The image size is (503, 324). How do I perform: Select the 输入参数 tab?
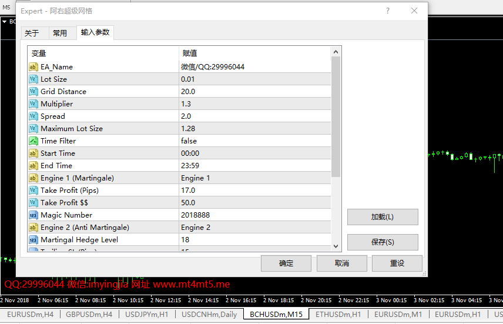point(95,32)
